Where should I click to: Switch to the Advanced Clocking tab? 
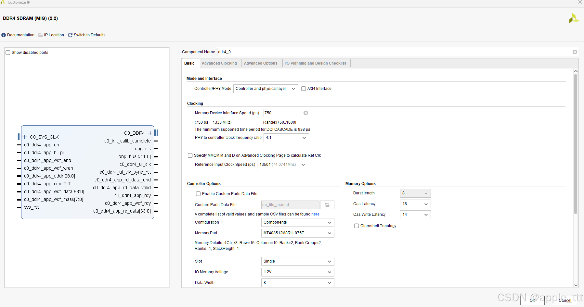219,63
